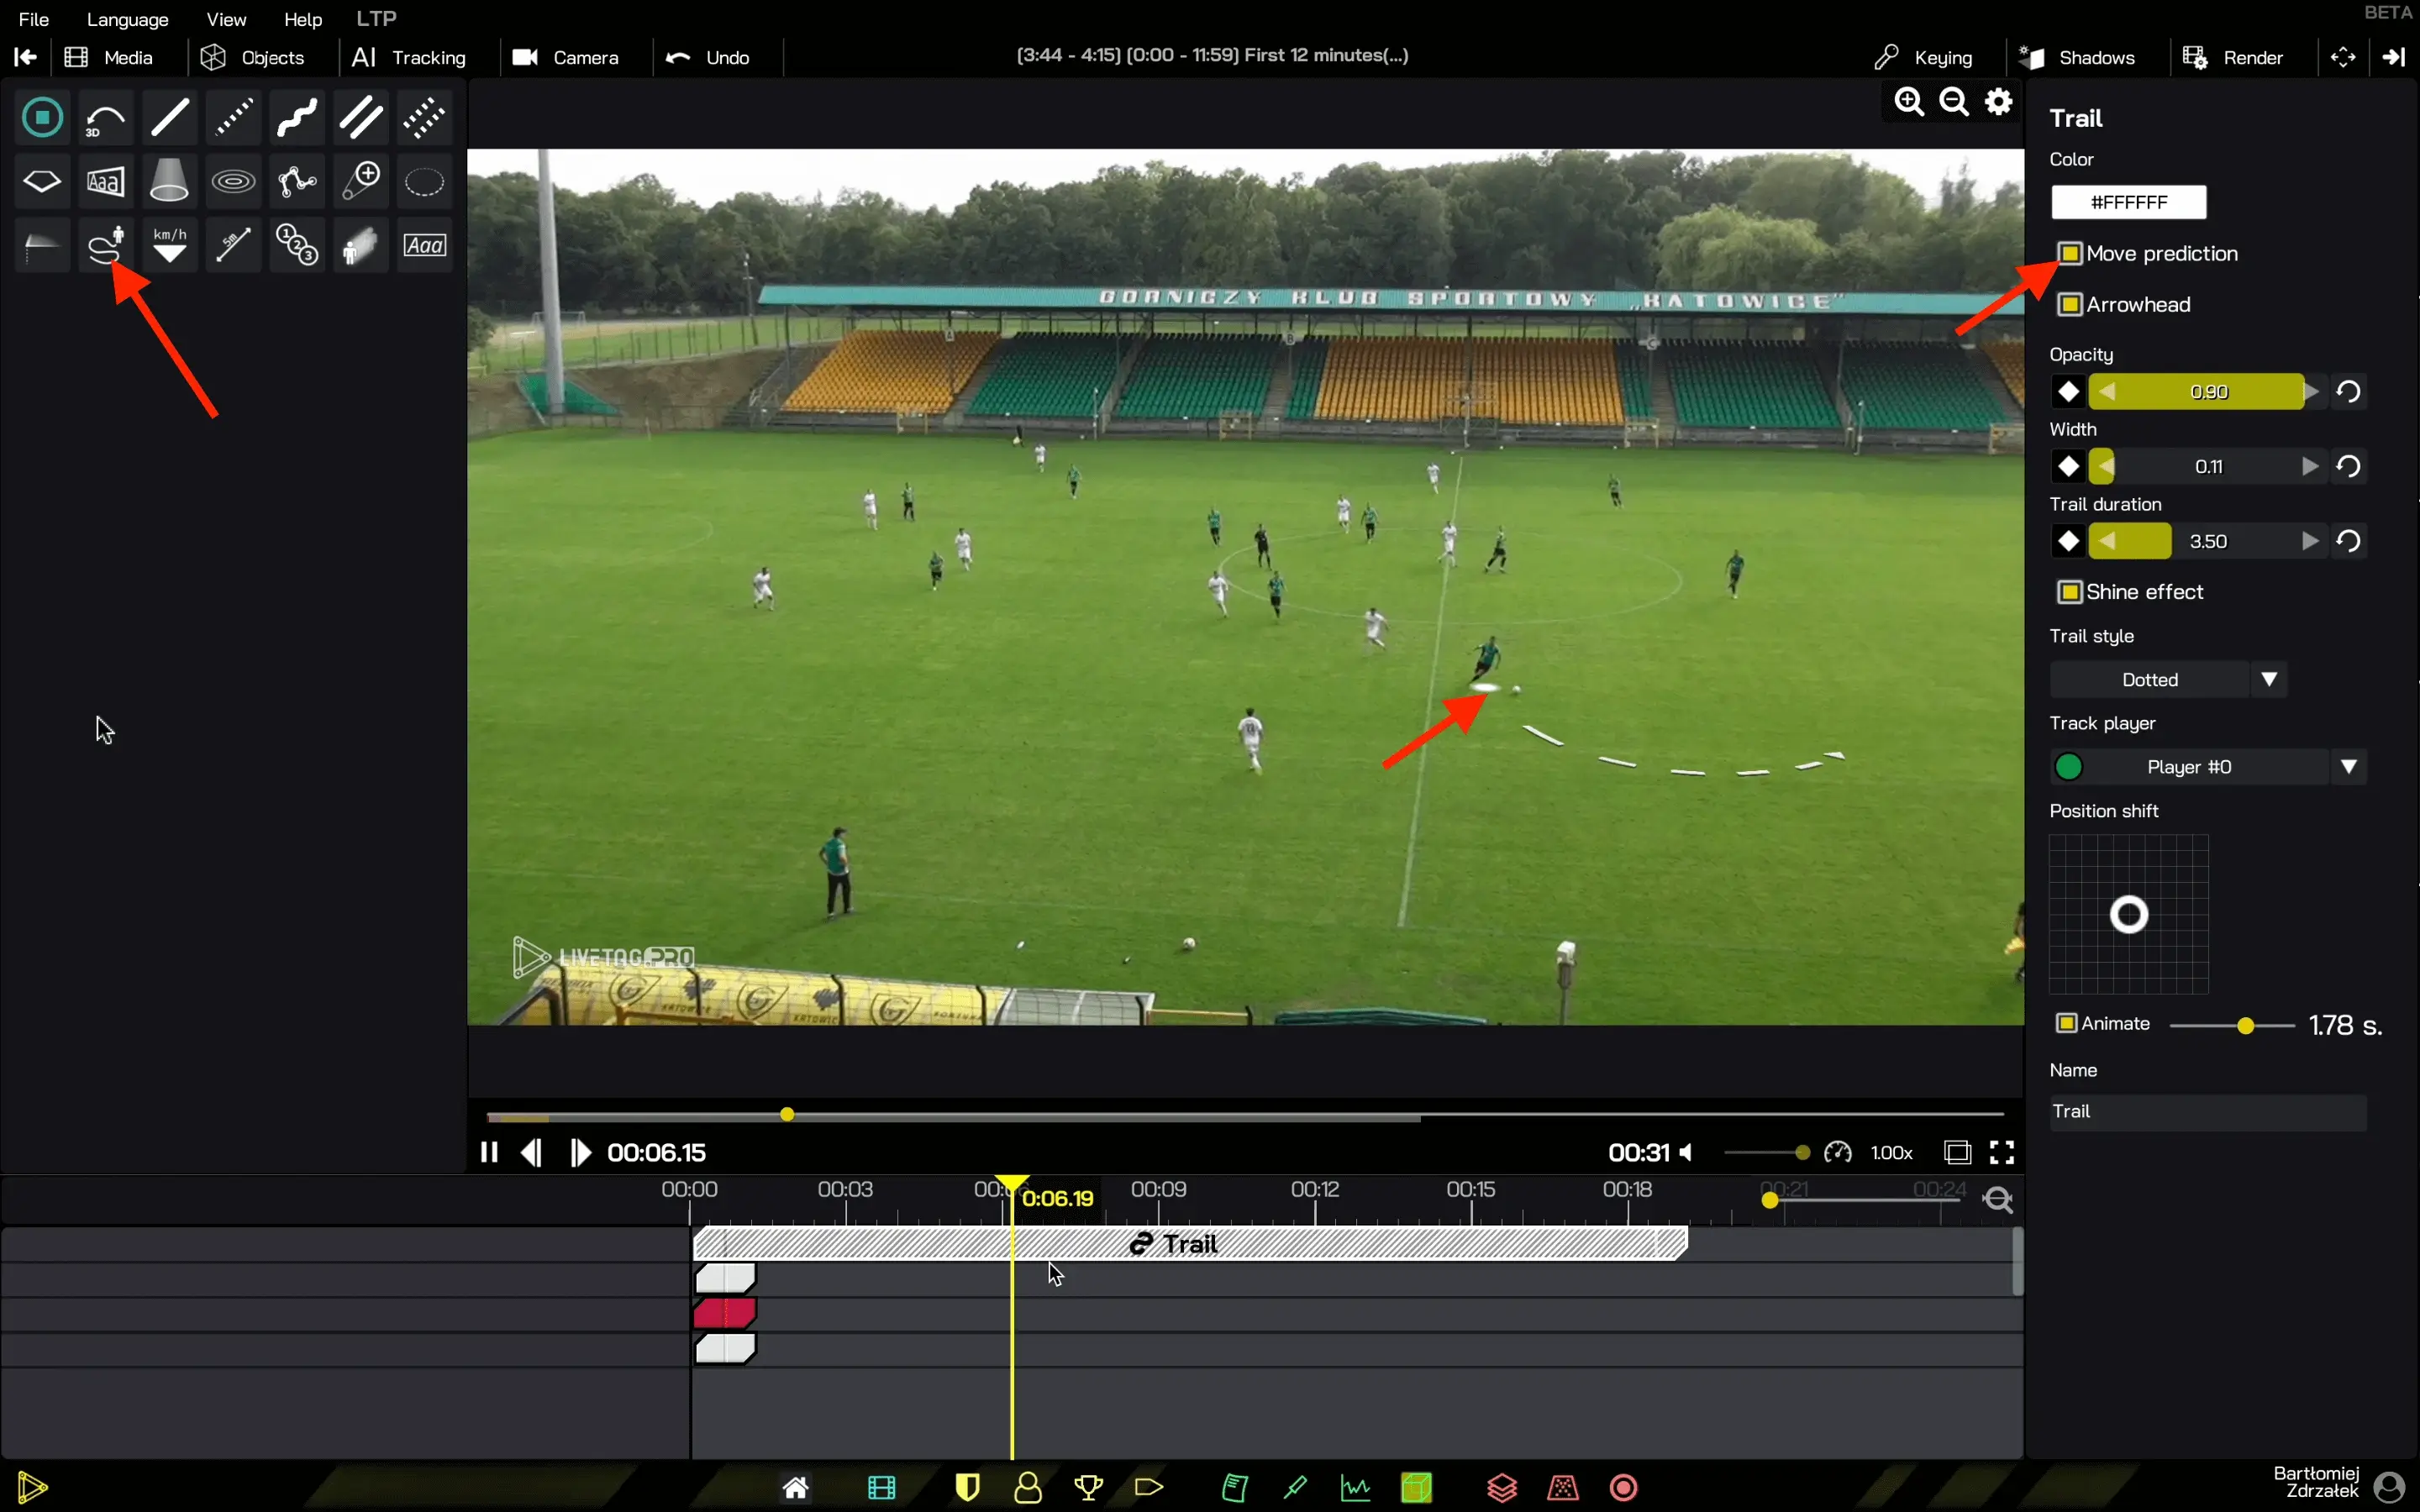Image resolution: width=2420 pixels, height=1512 pixels.
Task: Select the dashed line drawing tool
Action: tap(232, 117)
